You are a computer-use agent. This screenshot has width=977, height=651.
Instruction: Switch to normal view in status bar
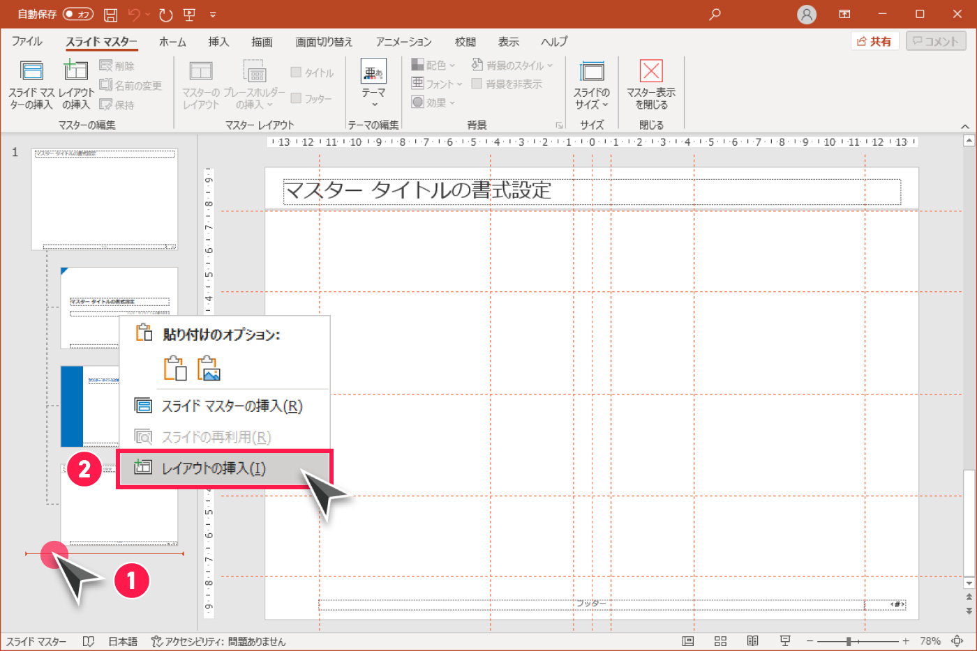tap(688, 641)
